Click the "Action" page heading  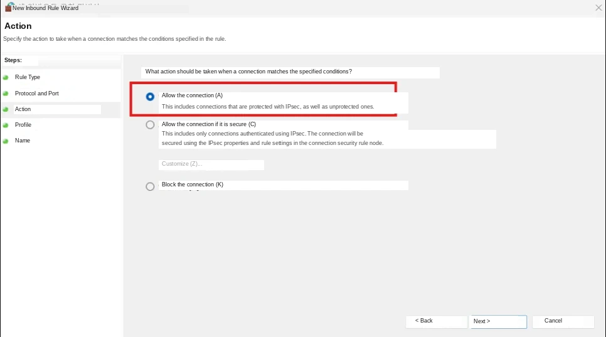point(18,26)
